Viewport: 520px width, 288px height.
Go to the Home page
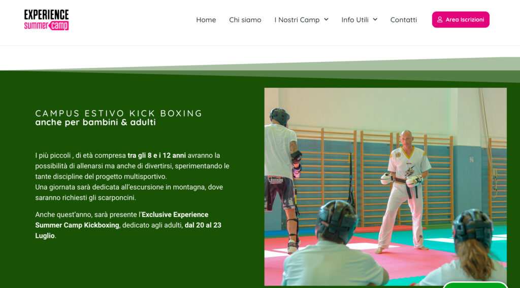click(206, 20)
